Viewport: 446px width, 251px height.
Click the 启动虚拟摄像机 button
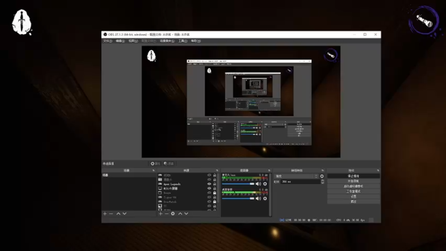[353, 186]
